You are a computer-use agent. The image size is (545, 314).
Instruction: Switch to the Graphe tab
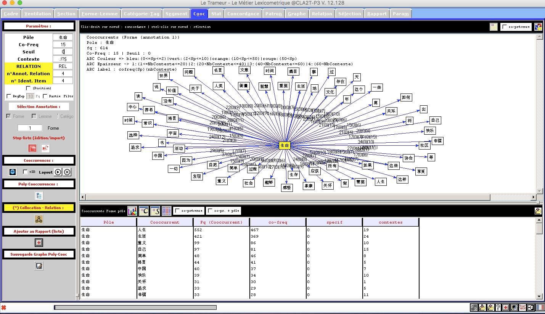(x=297, y=14)
